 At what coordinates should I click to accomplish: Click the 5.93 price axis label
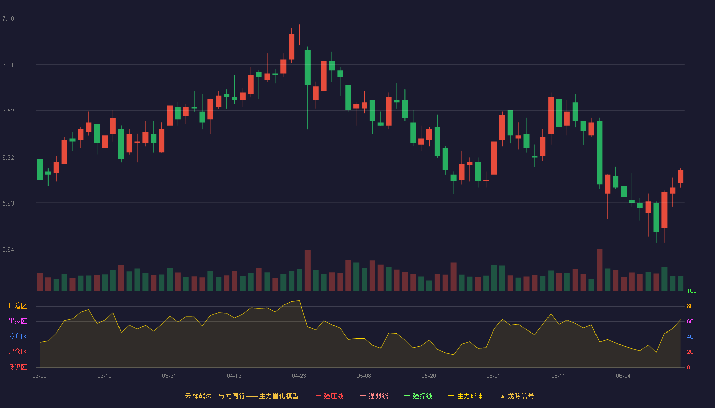[x=8, y=203]
